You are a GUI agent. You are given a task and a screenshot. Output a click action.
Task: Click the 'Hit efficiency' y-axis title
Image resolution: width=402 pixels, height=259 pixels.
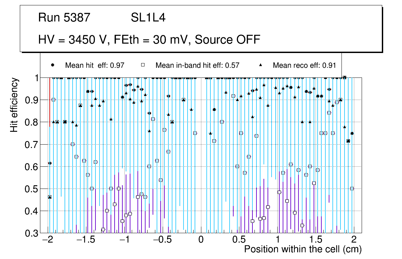pyautogui.click(x=14, y=105)
